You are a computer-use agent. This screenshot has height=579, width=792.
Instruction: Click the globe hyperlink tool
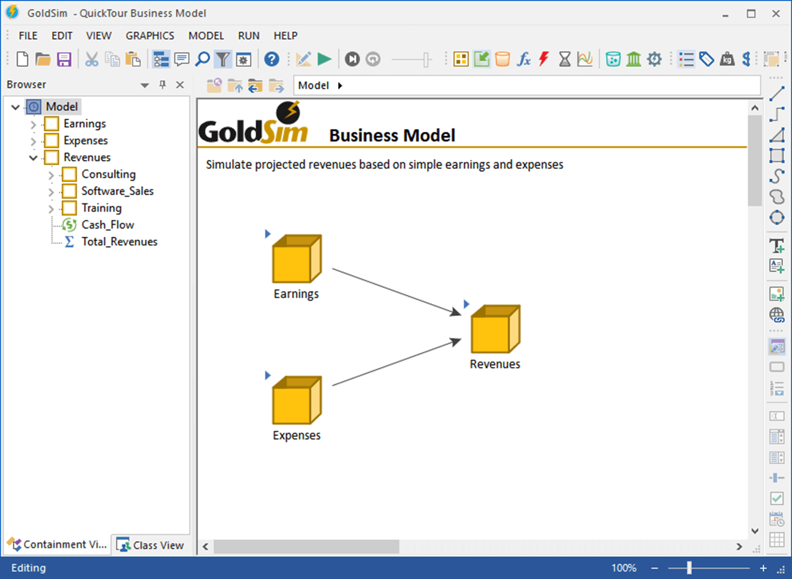(x=777, y=315)
